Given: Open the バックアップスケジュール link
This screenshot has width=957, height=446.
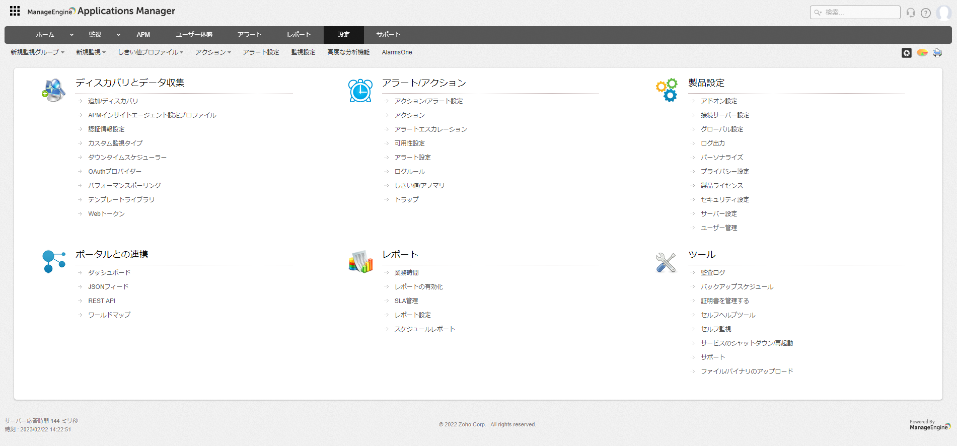Looking at the screenshot, I should coord(737,287).
